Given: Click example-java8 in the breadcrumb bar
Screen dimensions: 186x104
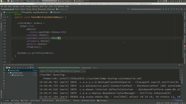Looking at the screenshot, I should pos(8,9).
